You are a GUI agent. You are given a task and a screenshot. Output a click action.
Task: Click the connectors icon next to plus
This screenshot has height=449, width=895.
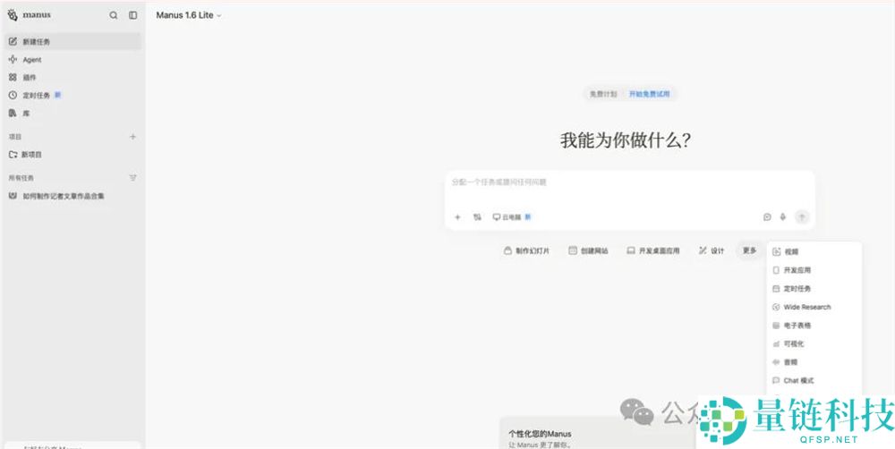coord(477,217)
